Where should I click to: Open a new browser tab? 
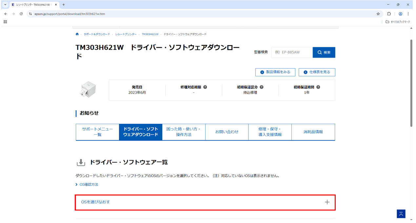64,5
